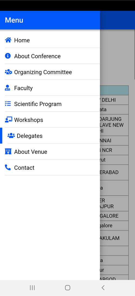
Task: Click the About Venue building icon
Action: tap(8, 152)
